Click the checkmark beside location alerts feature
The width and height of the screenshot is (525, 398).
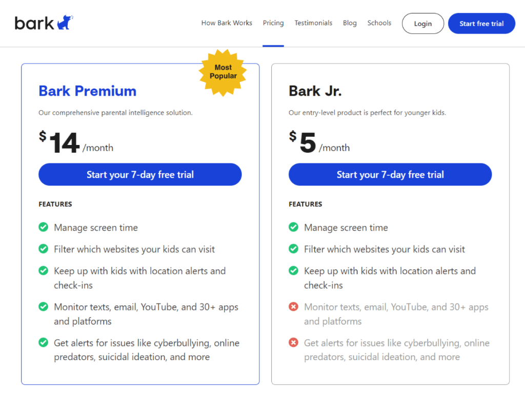coord(44,270)
